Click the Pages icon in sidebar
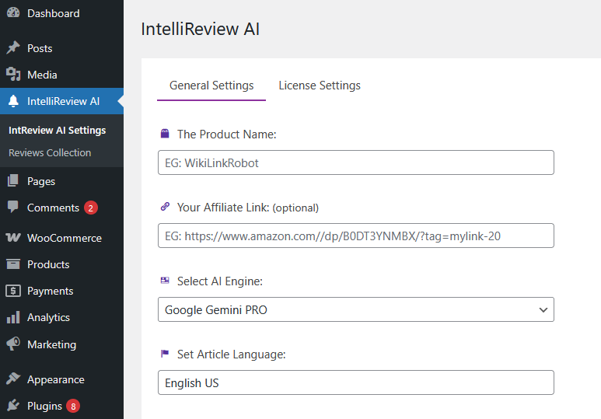 point(13,181)
